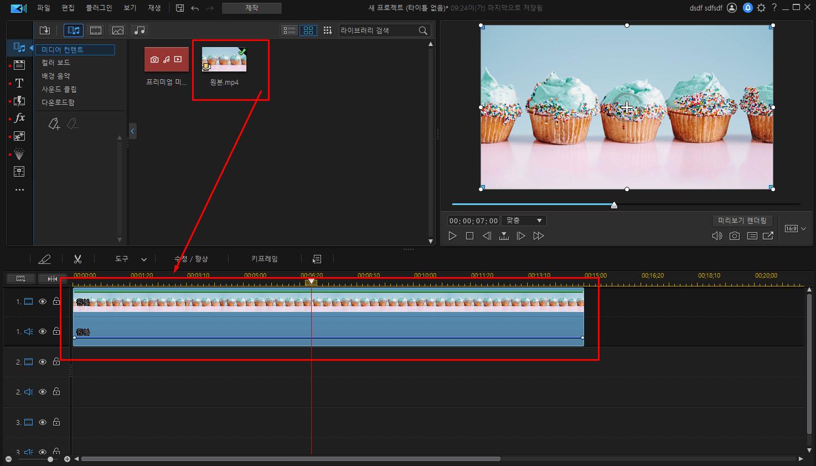Toggle visibility of video track 2

(43, 362)
